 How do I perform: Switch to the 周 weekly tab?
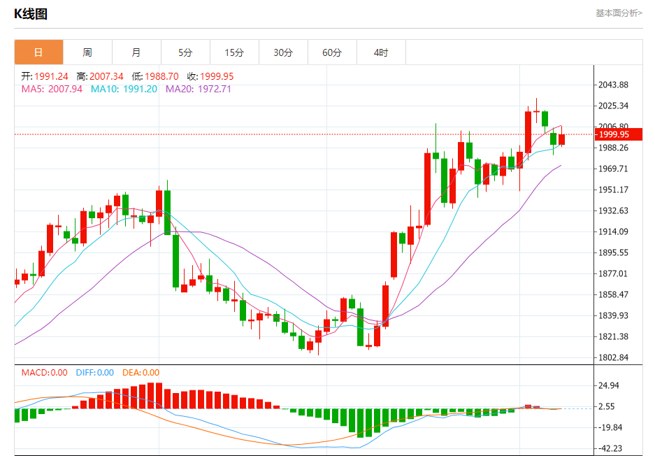[87, 52]
